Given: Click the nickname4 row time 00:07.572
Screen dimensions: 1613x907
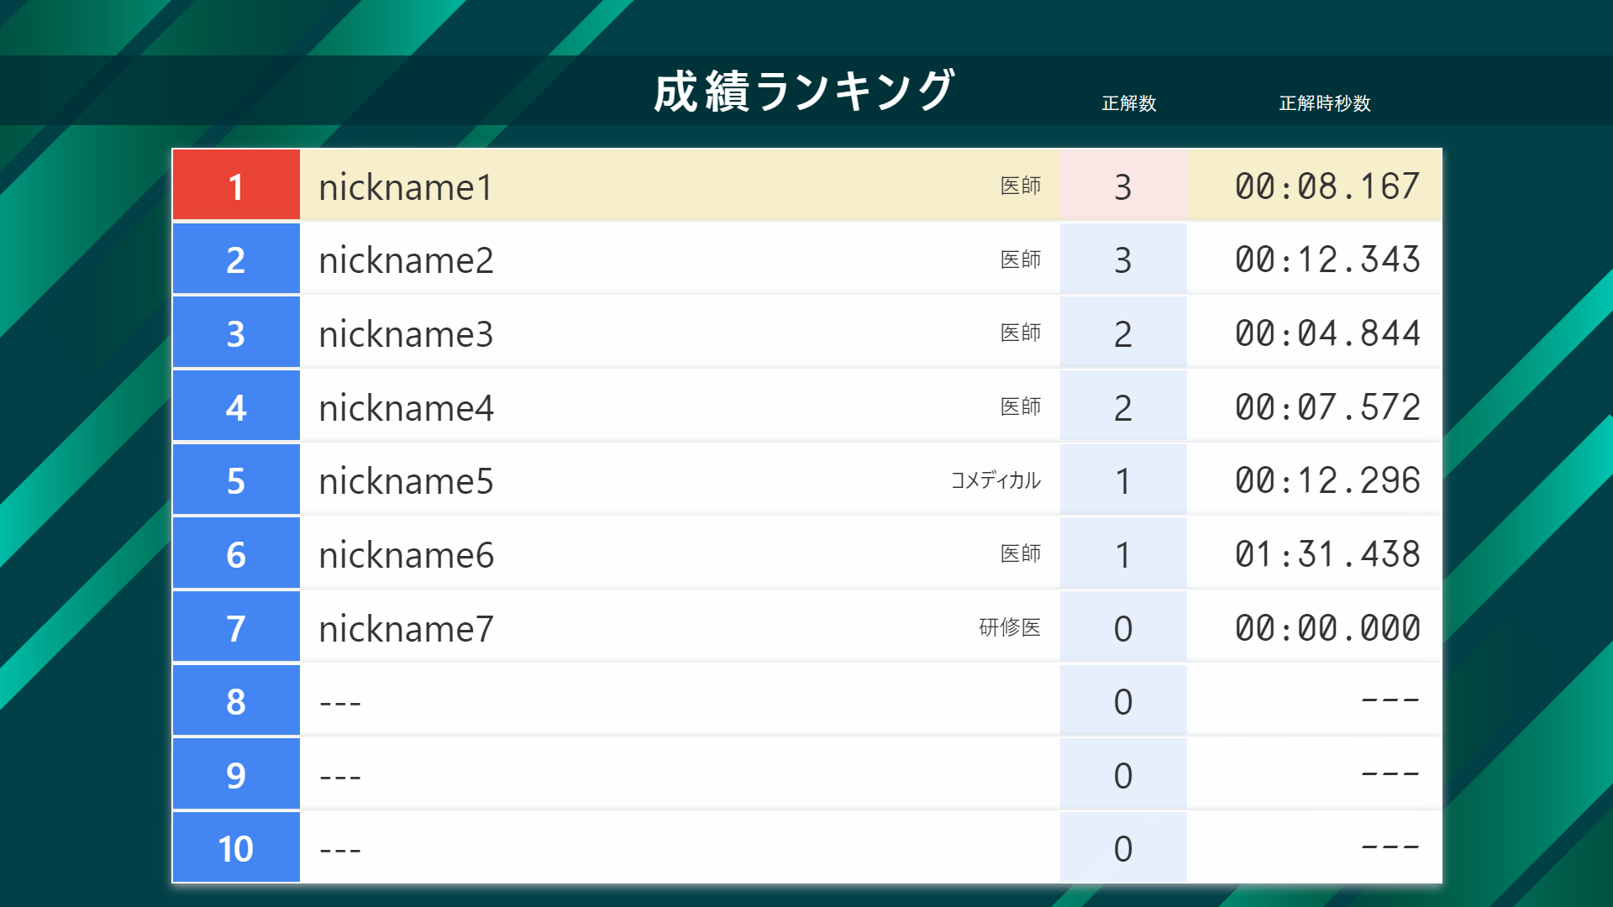Looking at the screenshot, I should [1327, 407].
